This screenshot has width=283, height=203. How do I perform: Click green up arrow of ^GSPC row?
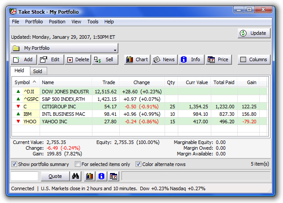[x=18, y=99]
